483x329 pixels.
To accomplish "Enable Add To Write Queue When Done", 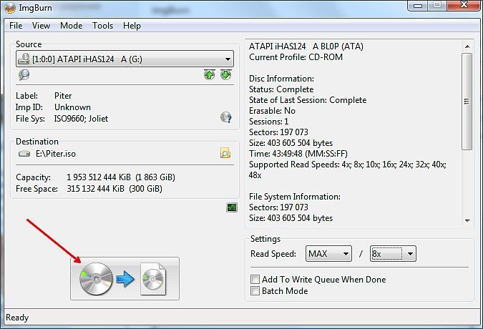I will coord(255,280).
